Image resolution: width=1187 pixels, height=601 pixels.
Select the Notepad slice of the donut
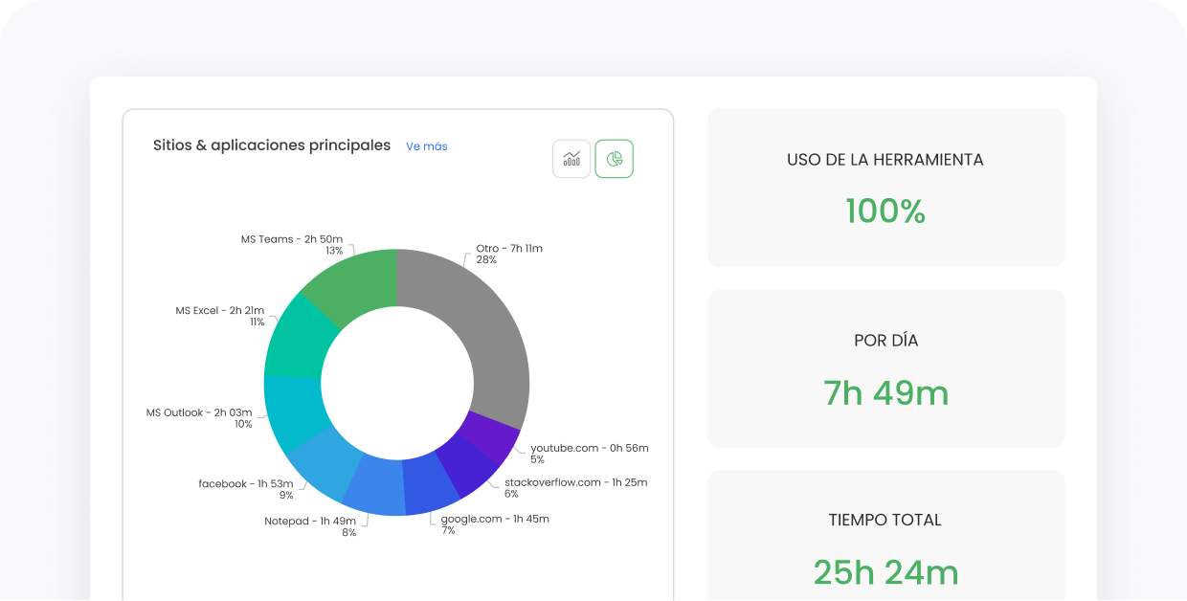(372, 486)
